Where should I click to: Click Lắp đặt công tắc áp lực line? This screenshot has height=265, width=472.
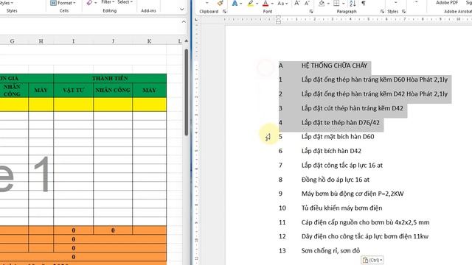click(342, 165)
